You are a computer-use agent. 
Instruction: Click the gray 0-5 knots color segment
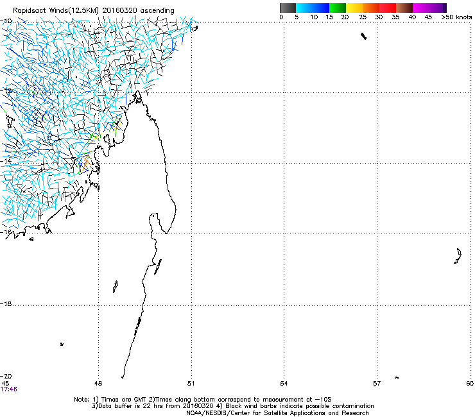tap(288, 8)
